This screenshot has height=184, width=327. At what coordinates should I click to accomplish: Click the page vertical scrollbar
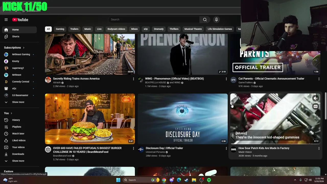click(x=325, y=106)
